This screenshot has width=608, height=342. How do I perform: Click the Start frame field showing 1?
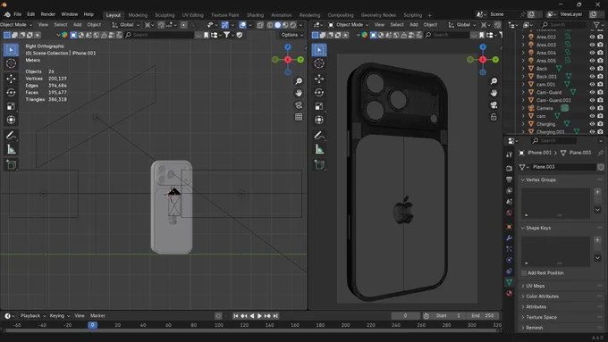click(448, 316)
